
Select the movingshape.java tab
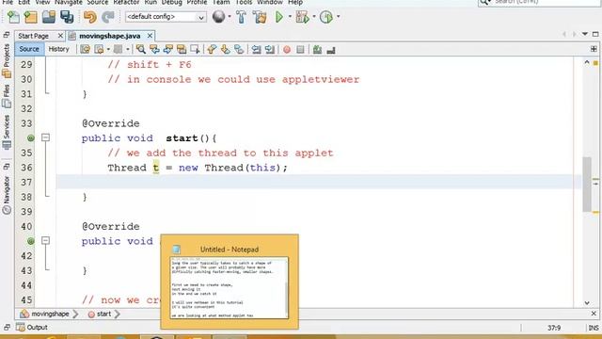point(110,36)
